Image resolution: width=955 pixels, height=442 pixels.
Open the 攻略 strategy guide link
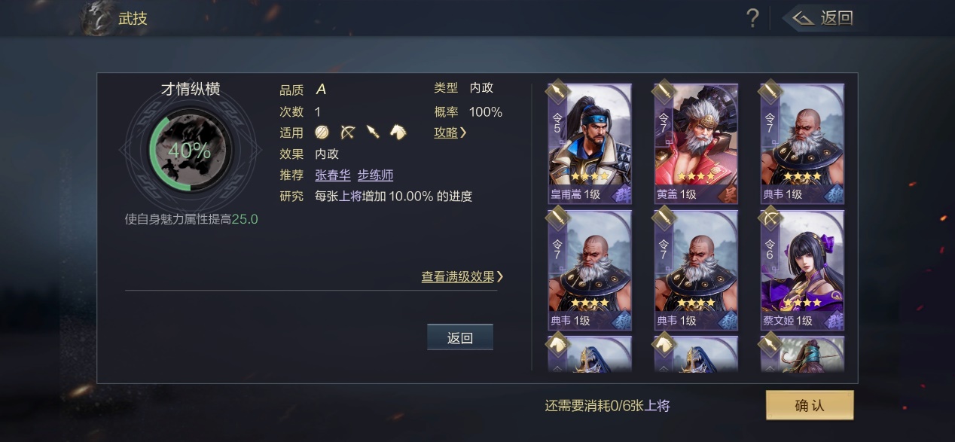tap(450, 133)
